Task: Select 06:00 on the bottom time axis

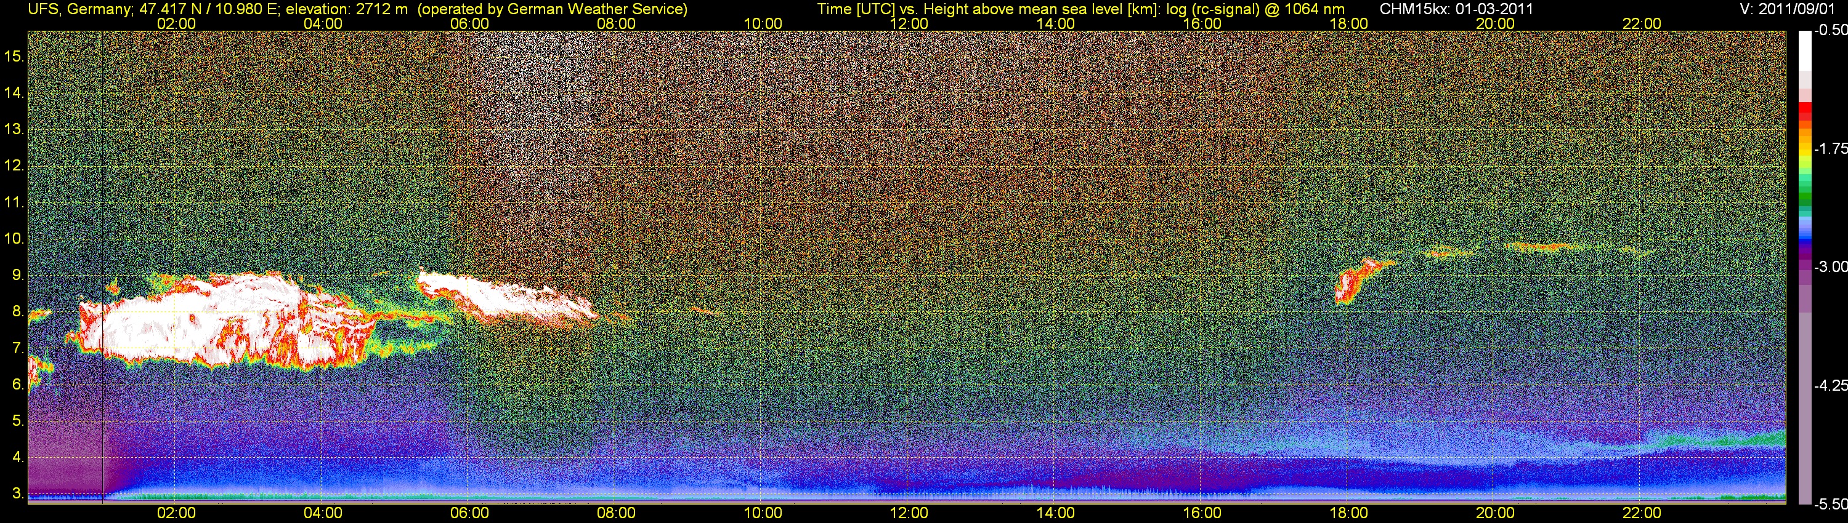Action: pyautogui.click(x=470, y=513)
